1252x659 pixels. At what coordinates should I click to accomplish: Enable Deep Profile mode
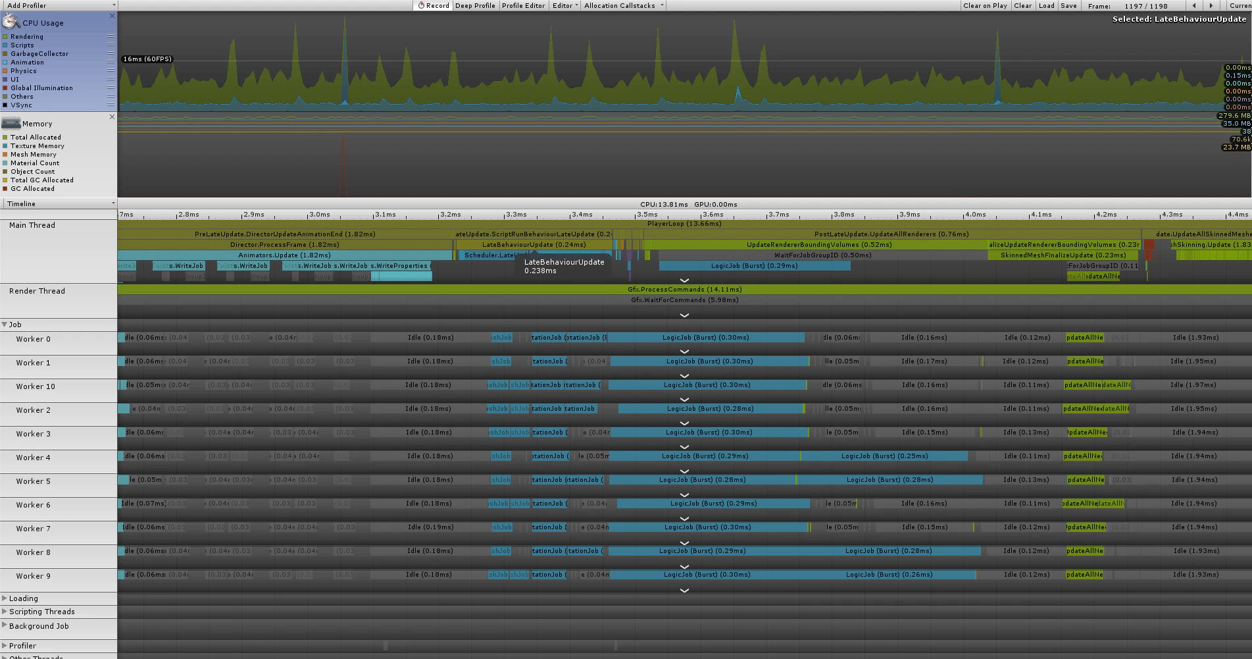pyautogui.click(x=475, y=5)
